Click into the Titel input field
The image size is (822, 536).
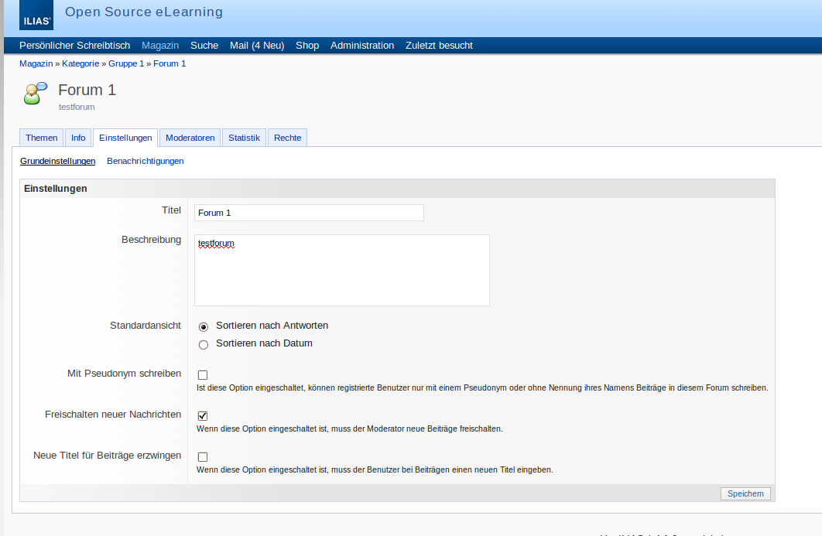tap(309, 213)
